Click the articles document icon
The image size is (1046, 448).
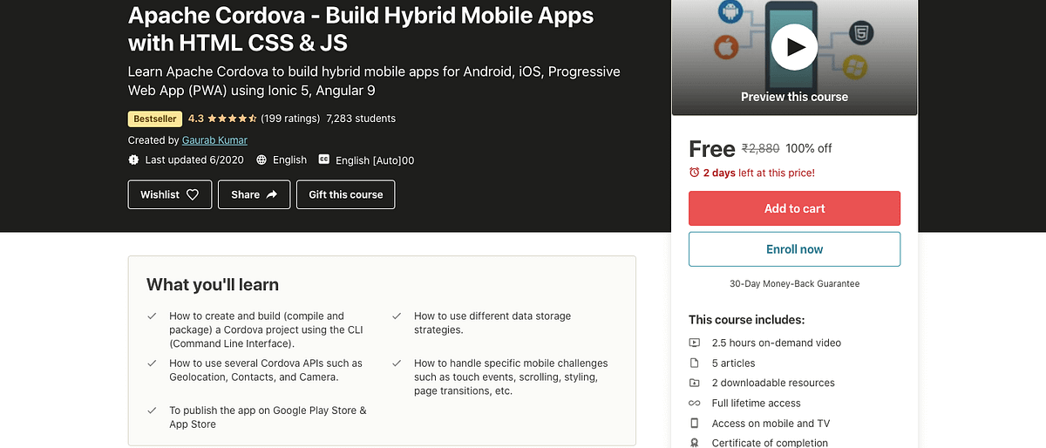[x=695, y=363]
